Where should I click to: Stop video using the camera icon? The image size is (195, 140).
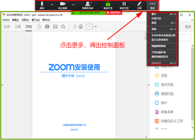(63, 5)
